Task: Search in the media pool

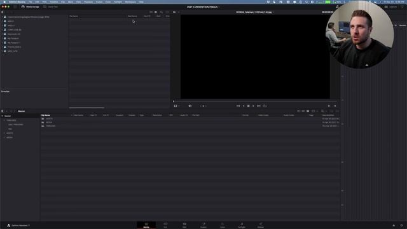Action: (322, 111)
